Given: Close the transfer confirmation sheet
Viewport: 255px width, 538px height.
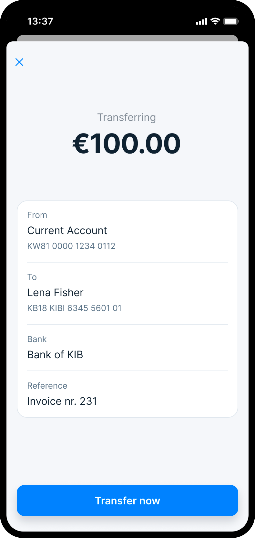Looking at the screenshot, I should pos(19,62).
